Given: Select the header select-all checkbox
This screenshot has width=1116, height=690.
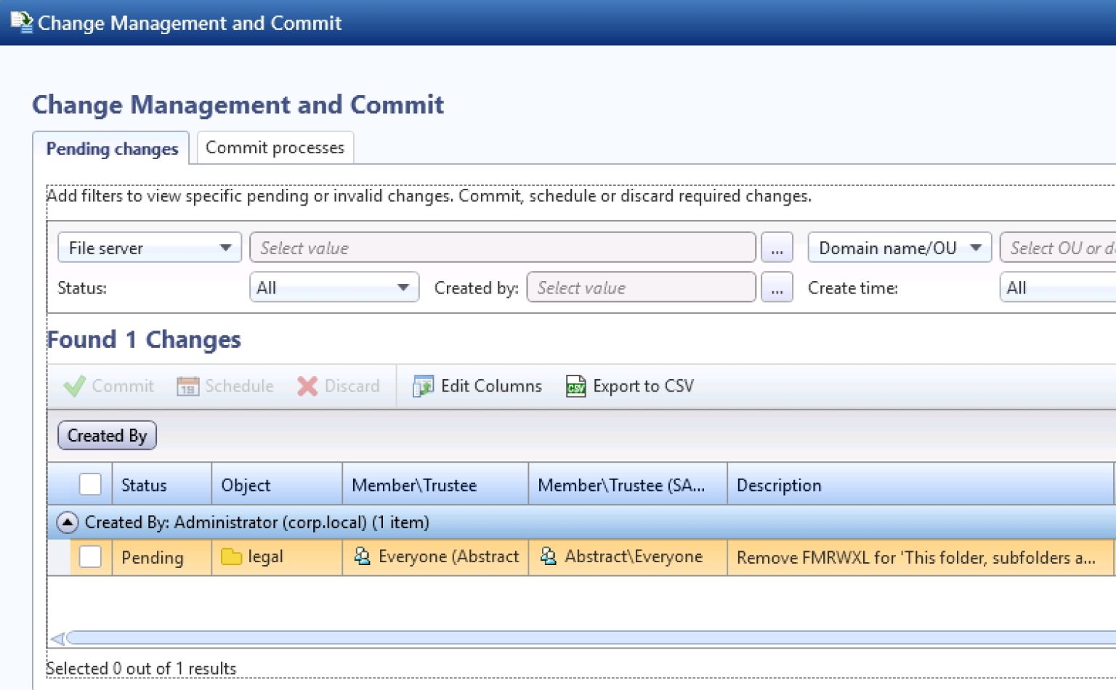Looking at the screenshot, I should (x=90, y=484).
